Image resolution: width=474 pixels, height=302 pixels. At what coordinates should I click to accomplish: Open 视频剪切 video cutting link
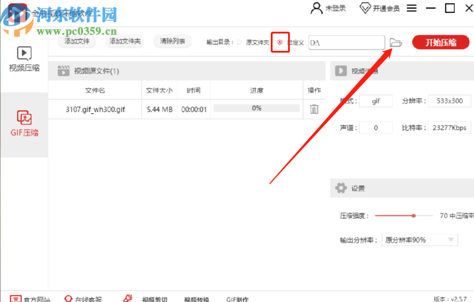(155, 299)
